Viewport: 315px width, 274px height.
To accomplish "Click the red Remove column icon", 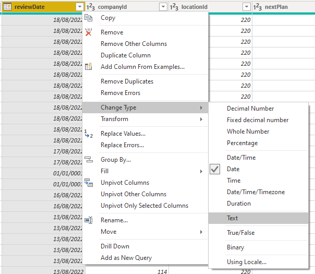I will point(88,32).
